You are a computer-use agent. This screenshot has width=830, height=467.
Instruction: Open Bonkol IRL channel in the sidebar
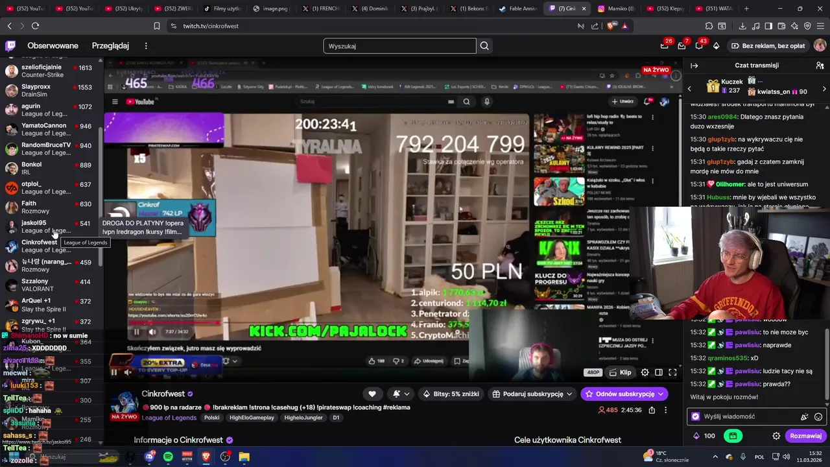pyautogui.click(x=51, y=168)
